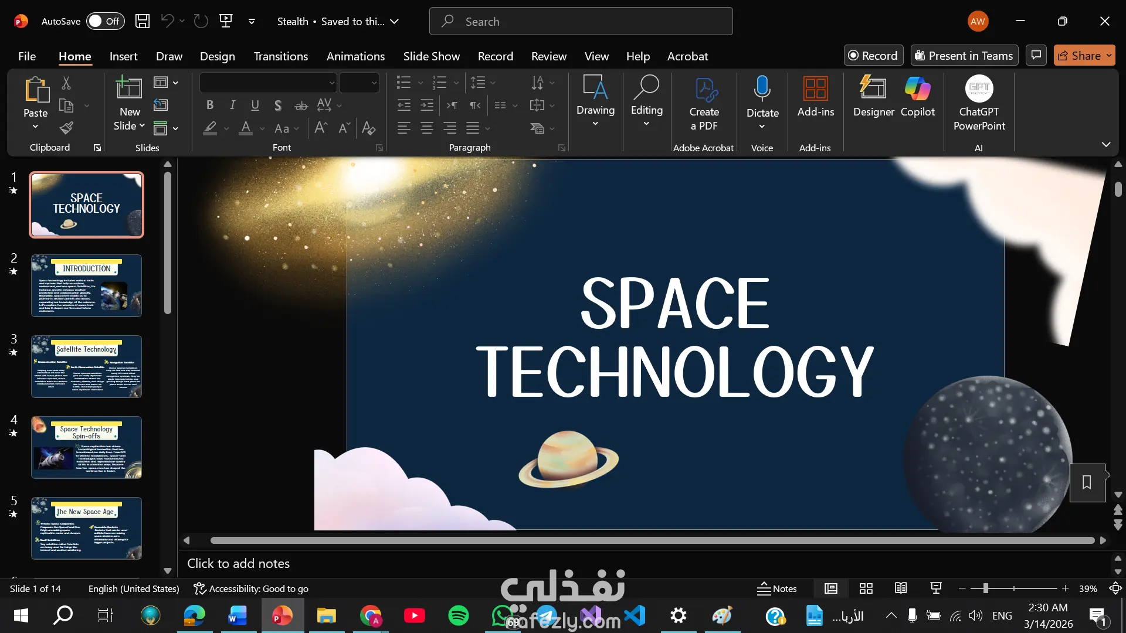This screenshot has height=633, width=1126.
Task: Toggle Italic formatting
Action: pyautogui.click(x=232, y=105)
